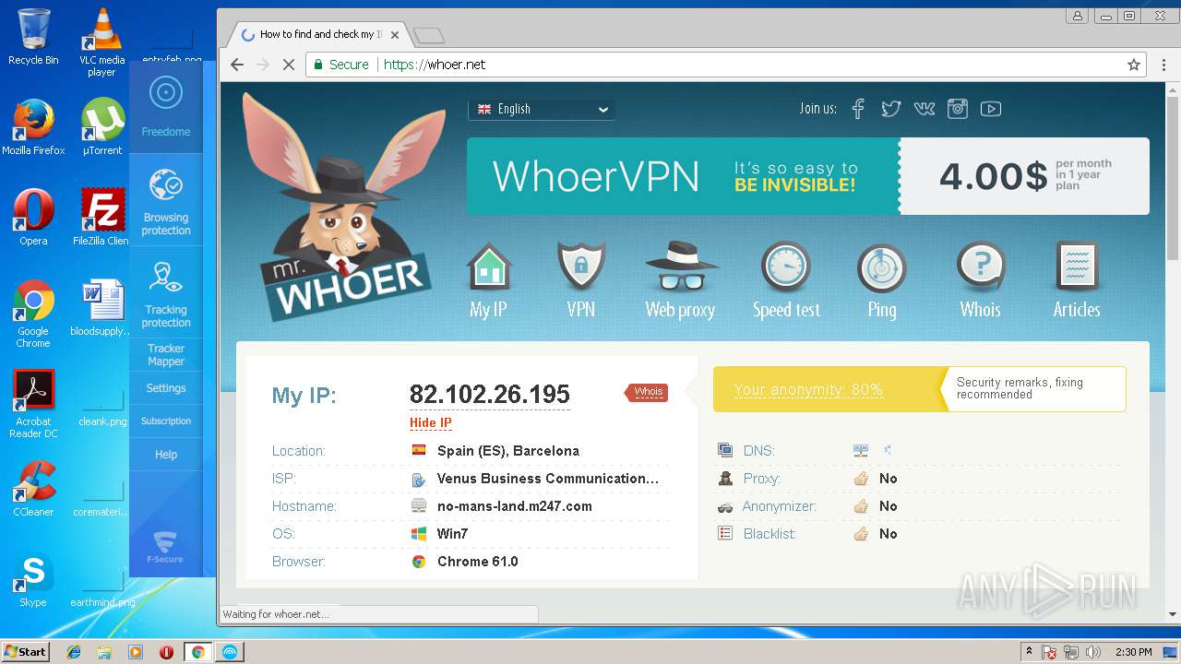
Task: Visit Whoer YouTube channel icon
Action: point(991,109)
